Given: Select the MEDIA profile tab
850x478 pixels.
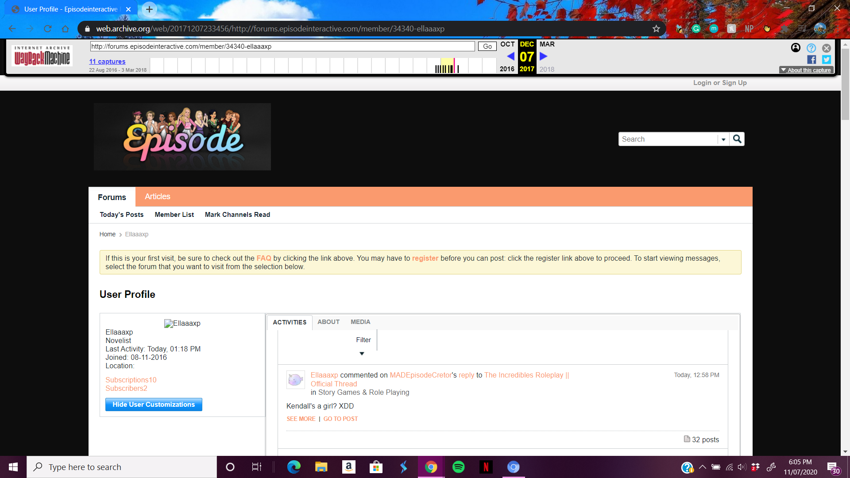Looking at the screenshot, I should pyautogui.click(x=360, y=322).
